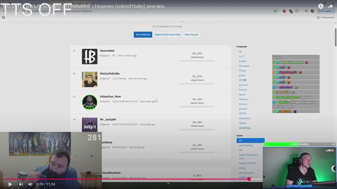Filter games by IRL in Game list
The height and width of the screenshot is (189, 337).
(x=241, y=150)
